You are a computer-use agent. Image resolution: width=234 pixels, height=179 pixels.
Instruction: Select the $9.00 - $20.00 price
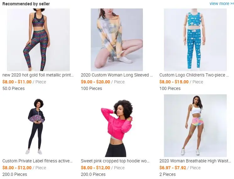[95, 82]
